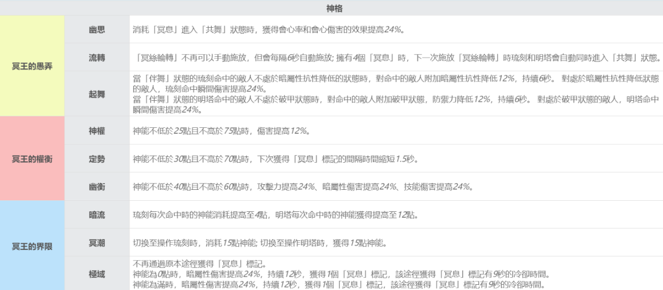The image size is (663, 290).
Task: Select the red 冥王的權衡 category cell
Action: point(32,158)
